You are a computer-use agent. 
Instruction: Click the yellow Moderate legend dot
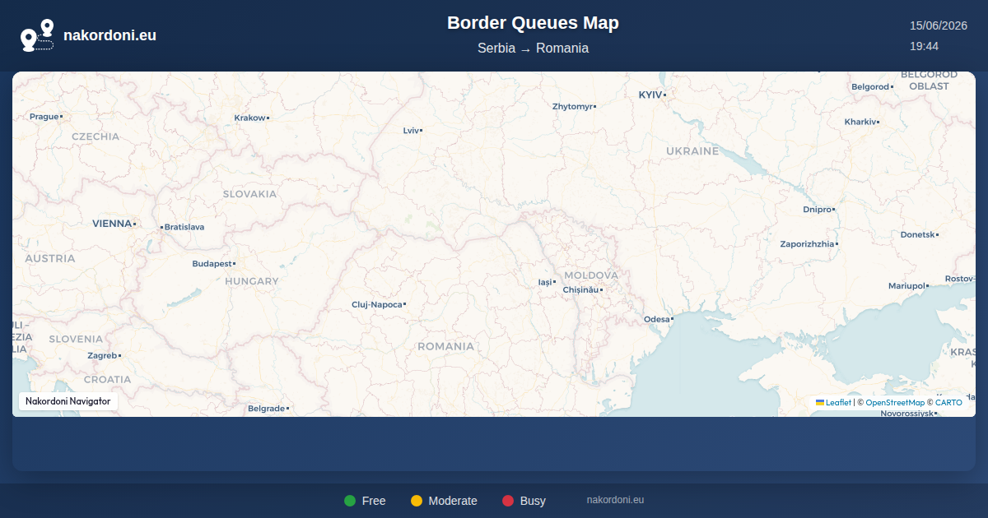pyautogui.click(x=417, y=501)
